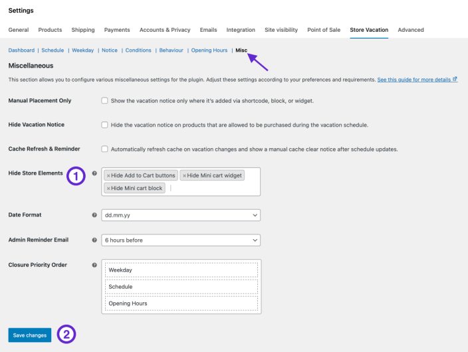The width and height of the screenshot is (468, 352).
Task: Switch to the Shipping settings tab
Action: (x=83, y=30)
